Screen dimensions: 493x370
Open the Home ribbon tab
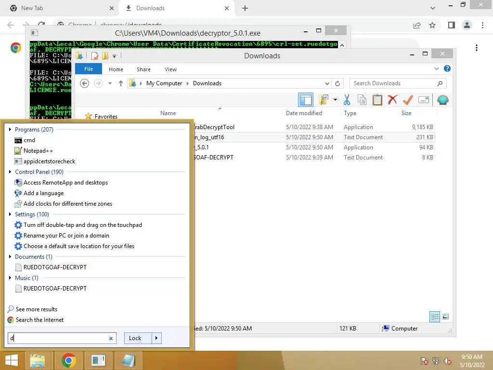[116, 69]
